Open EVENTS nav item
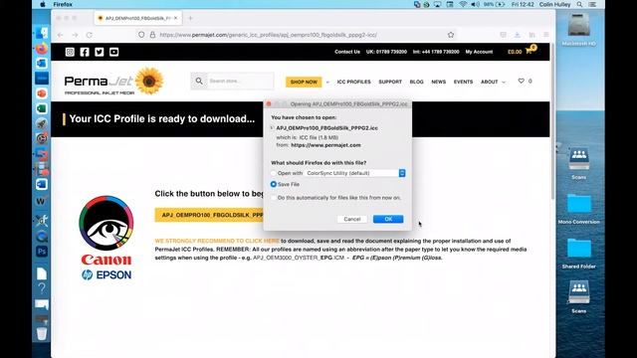Image resolution: width=637 pixels, height=358 pixels. click(x=463, y=82)
